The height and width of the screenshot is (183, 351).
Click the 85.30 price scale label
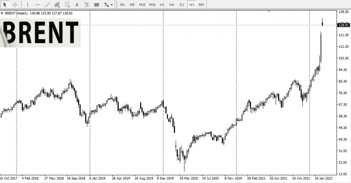coord(344,81)
